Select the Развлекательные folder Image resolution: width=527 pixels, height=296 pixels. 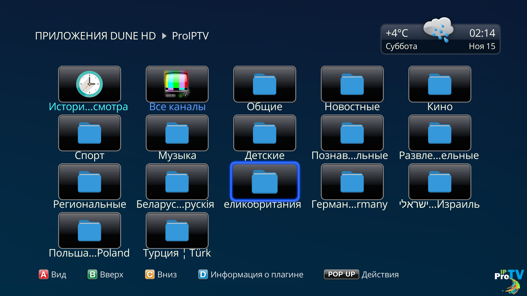[440, 133]
